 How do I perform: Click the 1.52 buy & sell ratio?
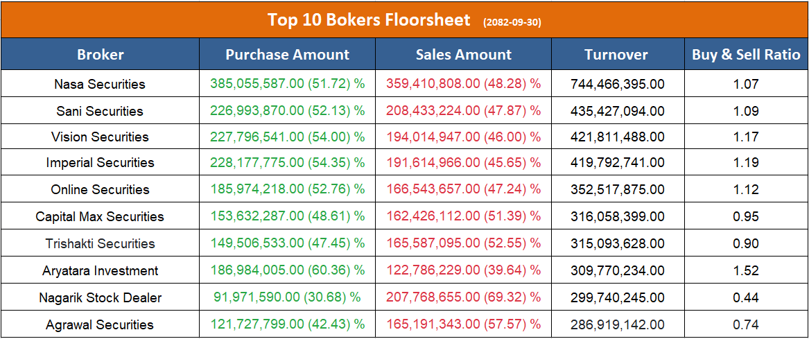point(746,270)
